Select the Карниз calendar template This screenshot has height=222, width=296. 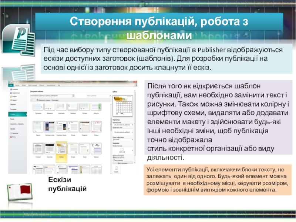pyautogui.click(x=38, y=127)
